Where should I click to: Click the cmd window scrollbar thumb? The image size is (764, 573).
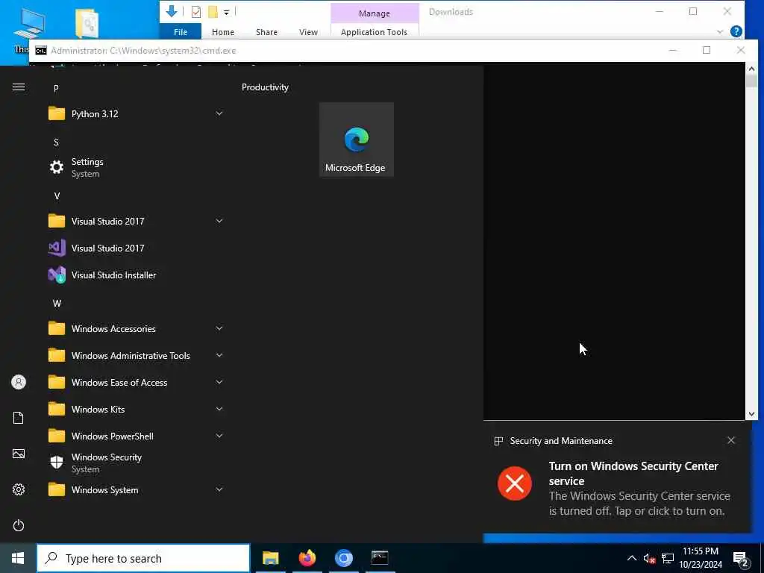click(x=751, y=81)
